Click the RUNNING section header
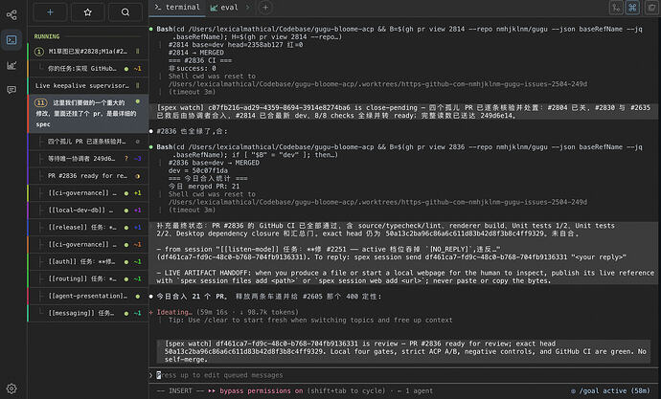661x399 pixels. 47,36
